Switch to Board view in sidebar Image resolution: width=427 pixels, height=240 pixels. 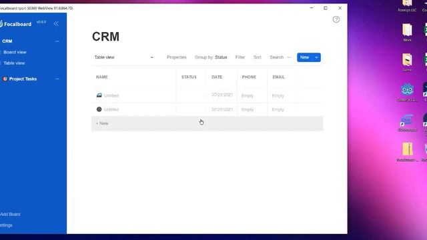[15, 52]
